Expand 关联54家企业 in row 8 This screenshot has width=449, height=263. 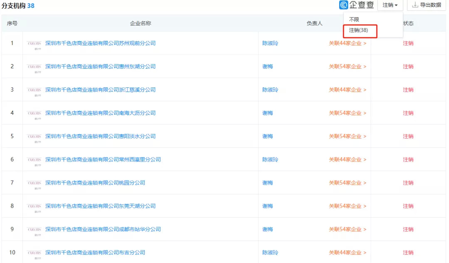click(x=347, y=206)
